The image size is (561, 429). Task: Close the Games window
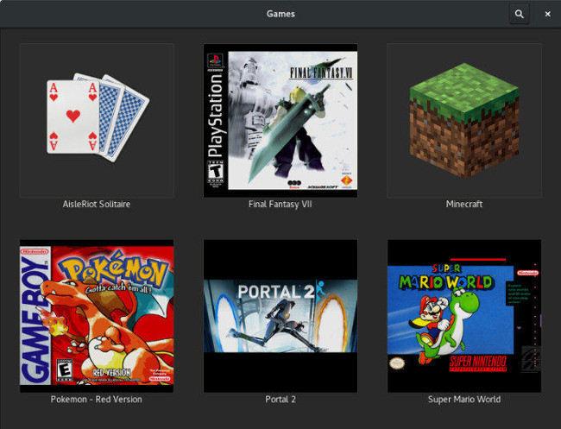click(x=547, y=14)
